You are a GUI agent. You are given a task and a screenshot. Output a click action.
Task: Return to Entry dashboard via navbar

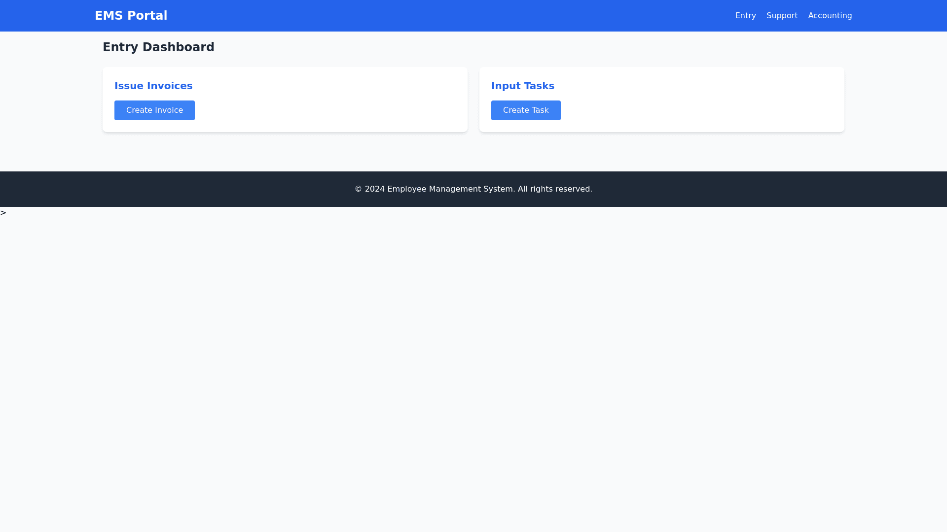click(745, 15)
